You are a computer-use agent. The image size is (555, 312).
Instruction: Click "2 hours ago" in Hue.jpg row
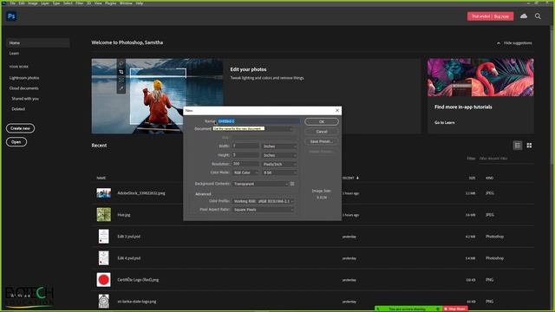tap(350, 215)
